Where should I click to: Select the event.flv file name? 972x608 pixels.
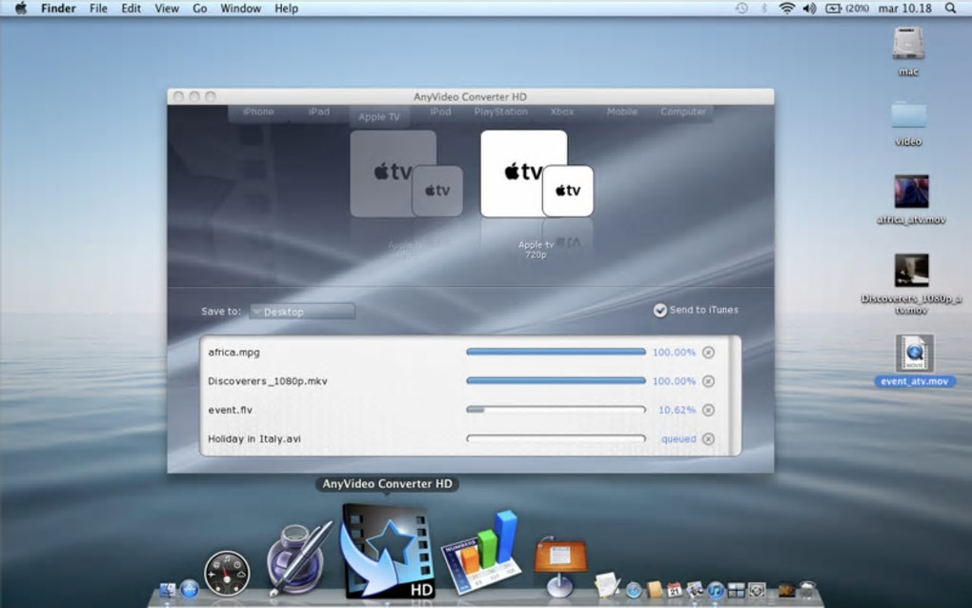(x=230, y=410)
